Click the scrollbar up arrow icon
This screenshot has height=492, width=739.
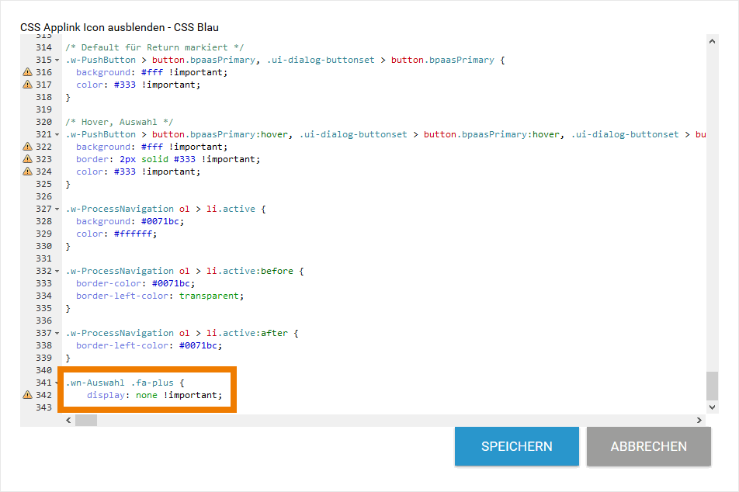tap(712, 41)
